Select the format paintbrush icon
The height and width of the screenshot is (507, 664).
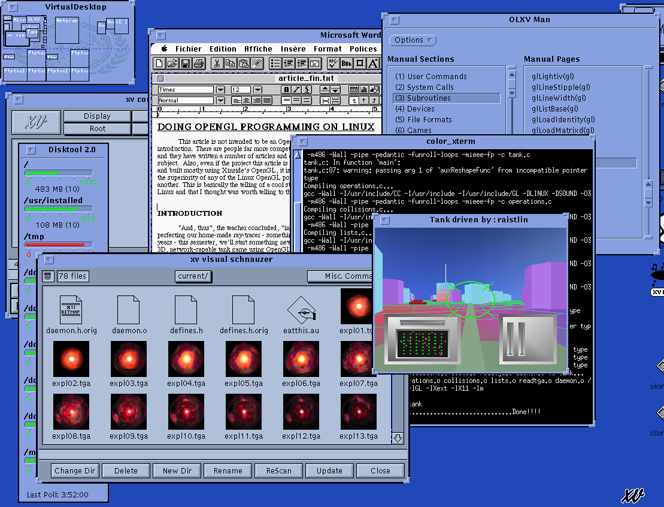point(257,64)
